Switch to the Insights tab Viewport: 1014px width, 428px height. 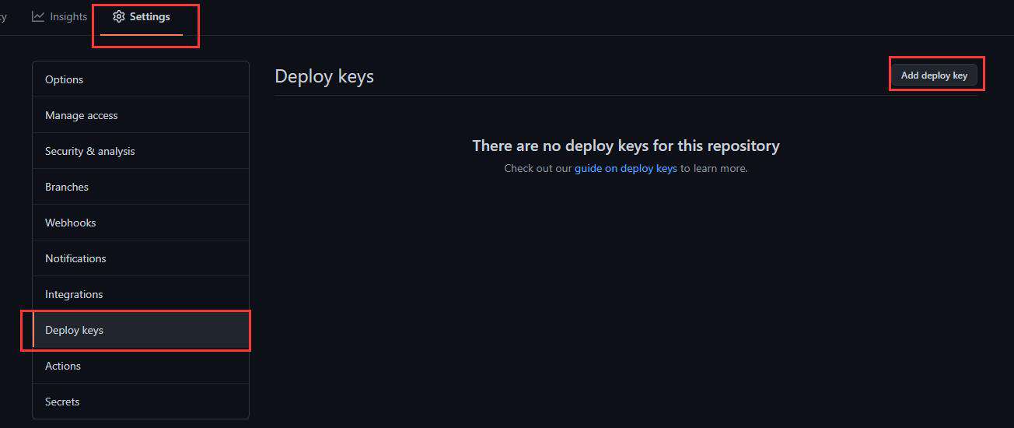(59, 16)
